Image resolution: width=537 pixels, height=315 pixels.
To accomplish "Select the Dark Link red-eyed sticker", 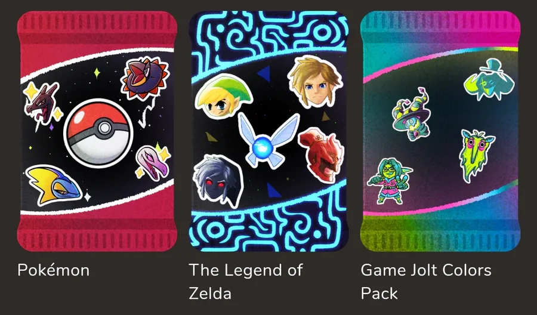I will click(x=218, y=181).
